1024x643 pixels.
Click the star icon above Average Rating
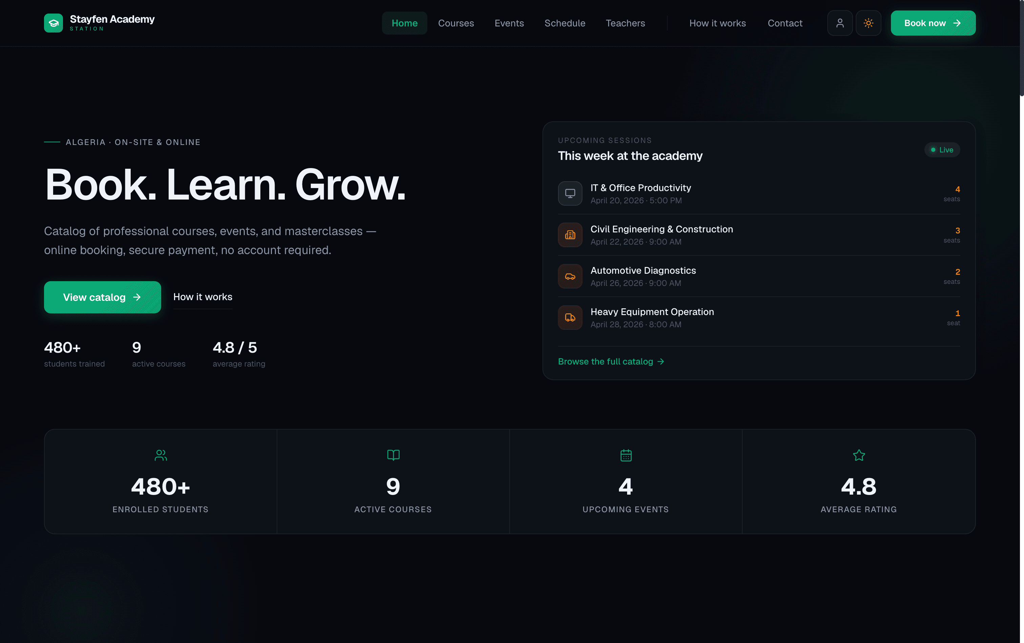859,455
